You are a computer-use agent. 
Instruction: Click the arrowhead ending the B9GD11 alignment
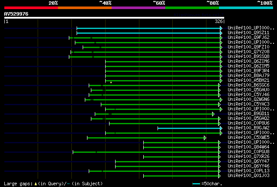[213, 114]
